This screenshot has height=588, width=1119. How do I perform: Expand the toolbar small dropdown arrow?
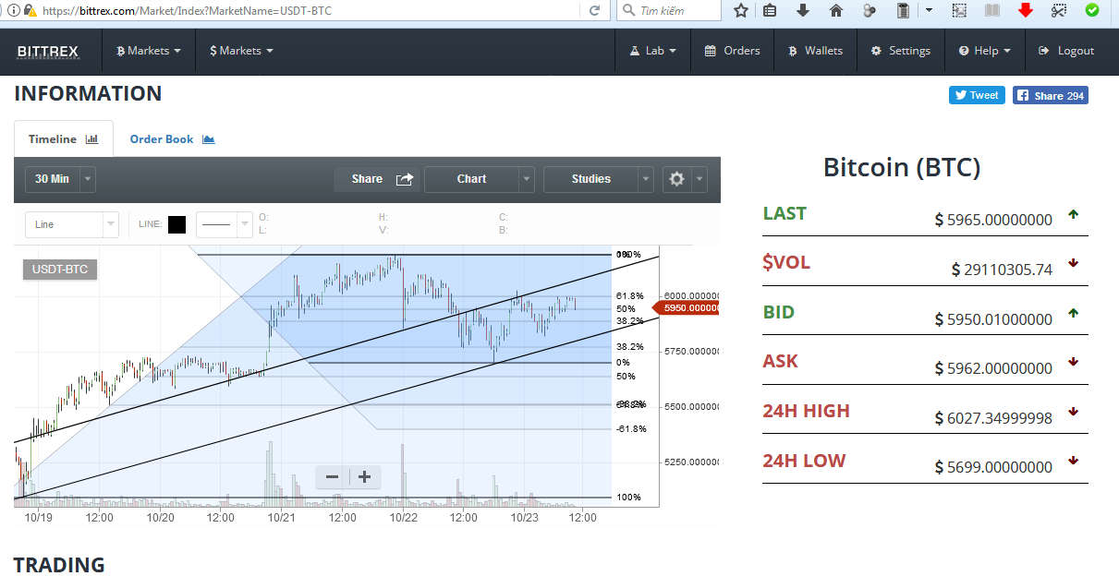point(929,10)
